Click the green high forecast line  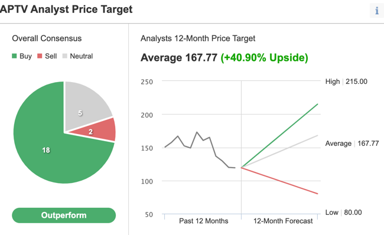tap(279, 136)
